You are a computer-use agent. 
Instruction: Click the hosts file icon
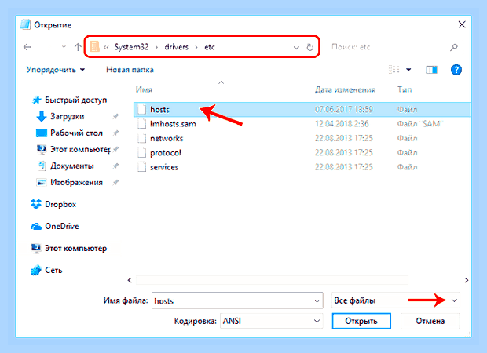tap(141, 109)
